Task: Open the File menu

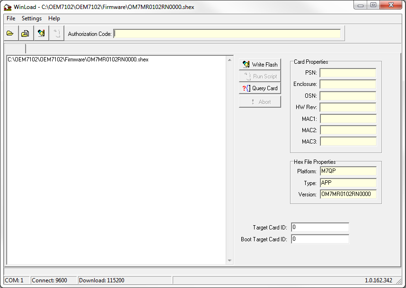Action: [11, 18]
